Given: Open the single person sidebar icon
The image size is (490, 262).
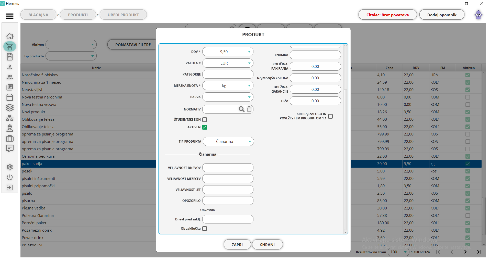Looking at the screenshot, I should [10, 67].
